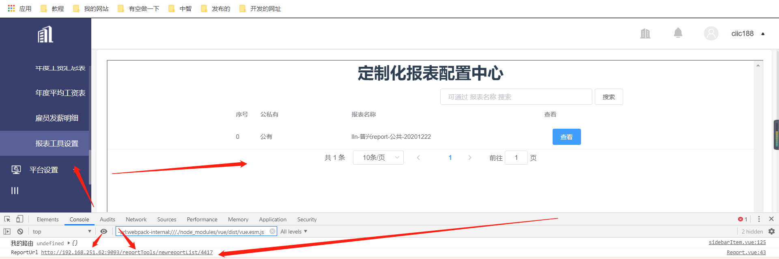
Task: Click the 报表名称 column header
Action: coord(364,115)
